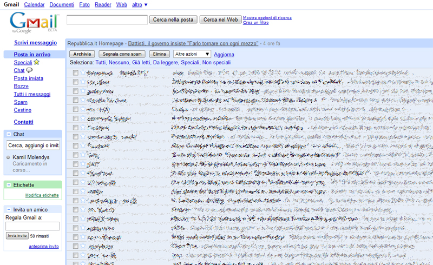The height and width of the screenshot is (265, 433).
Task: Expand the altro menu in the top bar
Action: click(140, 4)
